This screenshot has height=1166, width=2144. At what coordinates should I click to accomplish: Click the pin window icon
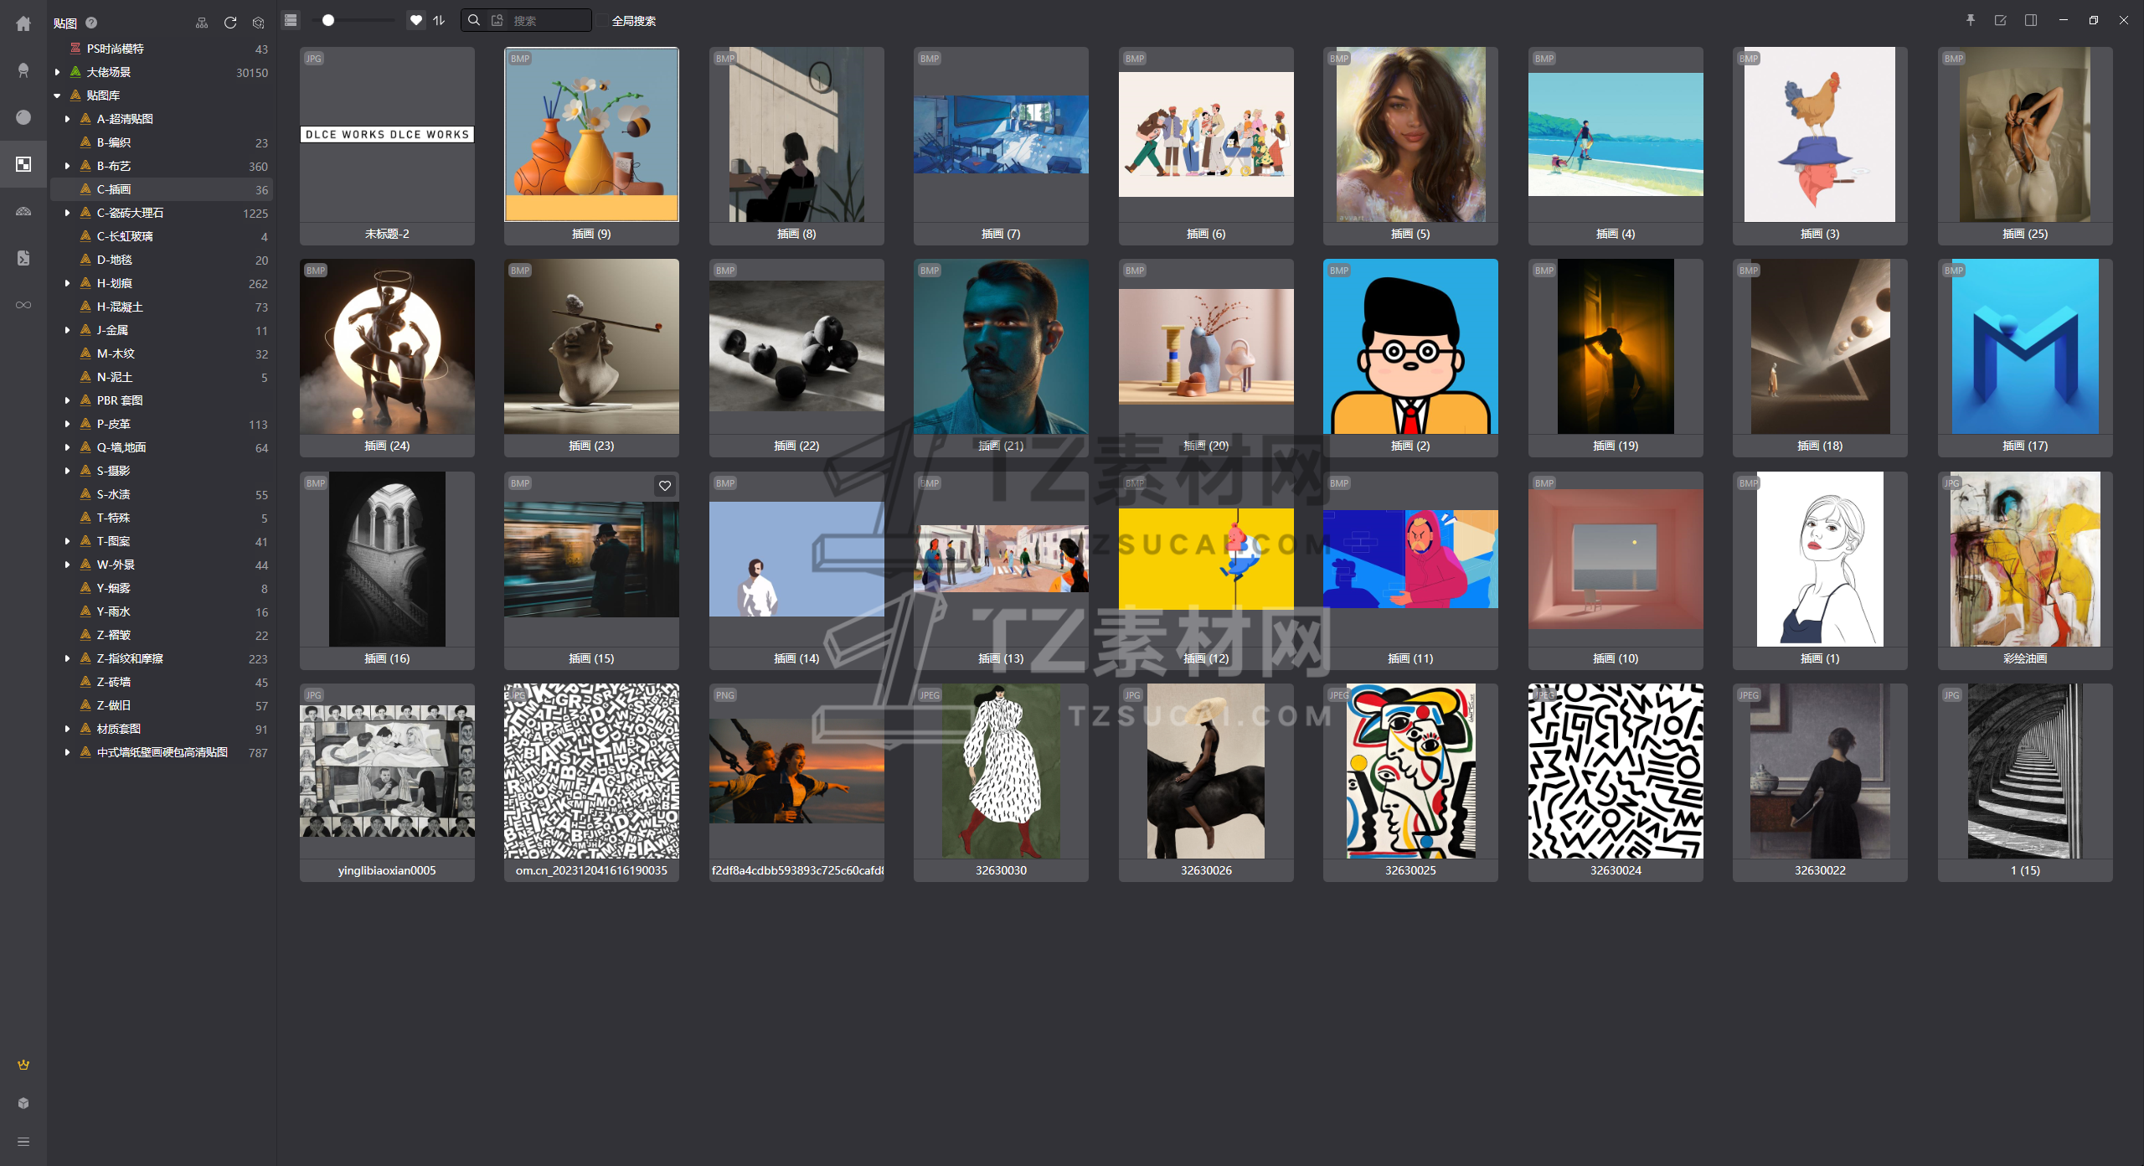[1971, 20]
